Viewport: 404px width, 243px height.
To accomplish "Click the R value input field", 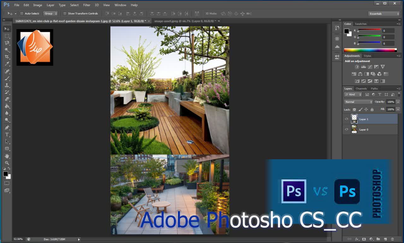I will [388, 31].
